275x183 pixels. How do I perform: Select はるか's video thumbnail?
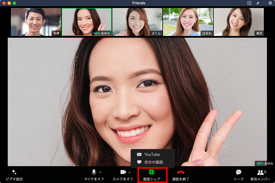click(x=188, y=22)
